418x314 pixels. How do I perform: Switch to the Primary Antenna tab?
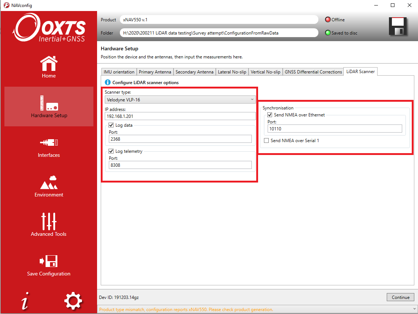(x=155, y=72)
